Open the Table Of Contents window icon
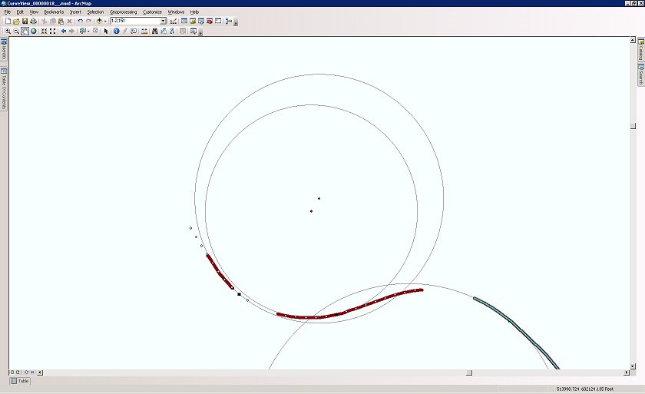The image size is (645, 394). (184, 21)
